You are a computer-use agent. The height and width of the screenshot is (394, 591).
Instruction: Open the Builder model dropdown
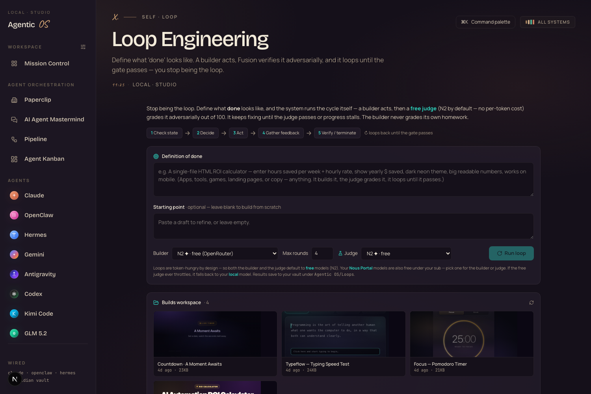225,253
